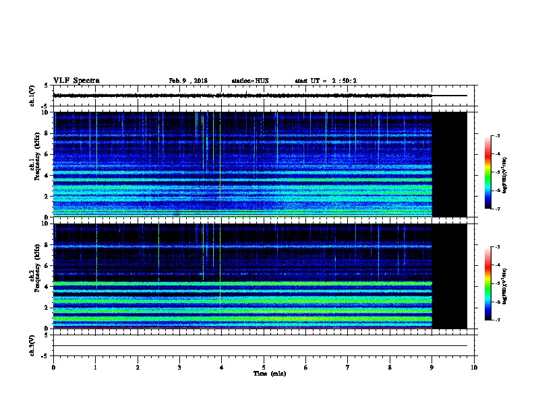Screen dimensions: 534x412
Task: Click the "station=HUS" label
Action: (x=250, y=81)
